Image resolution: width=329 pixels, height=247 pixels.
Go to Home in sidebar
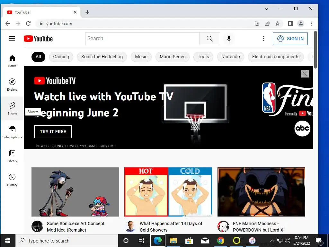pos(12,61)
